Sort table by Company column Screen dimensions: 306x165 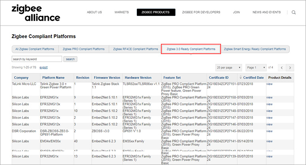[x=21, y=77]
